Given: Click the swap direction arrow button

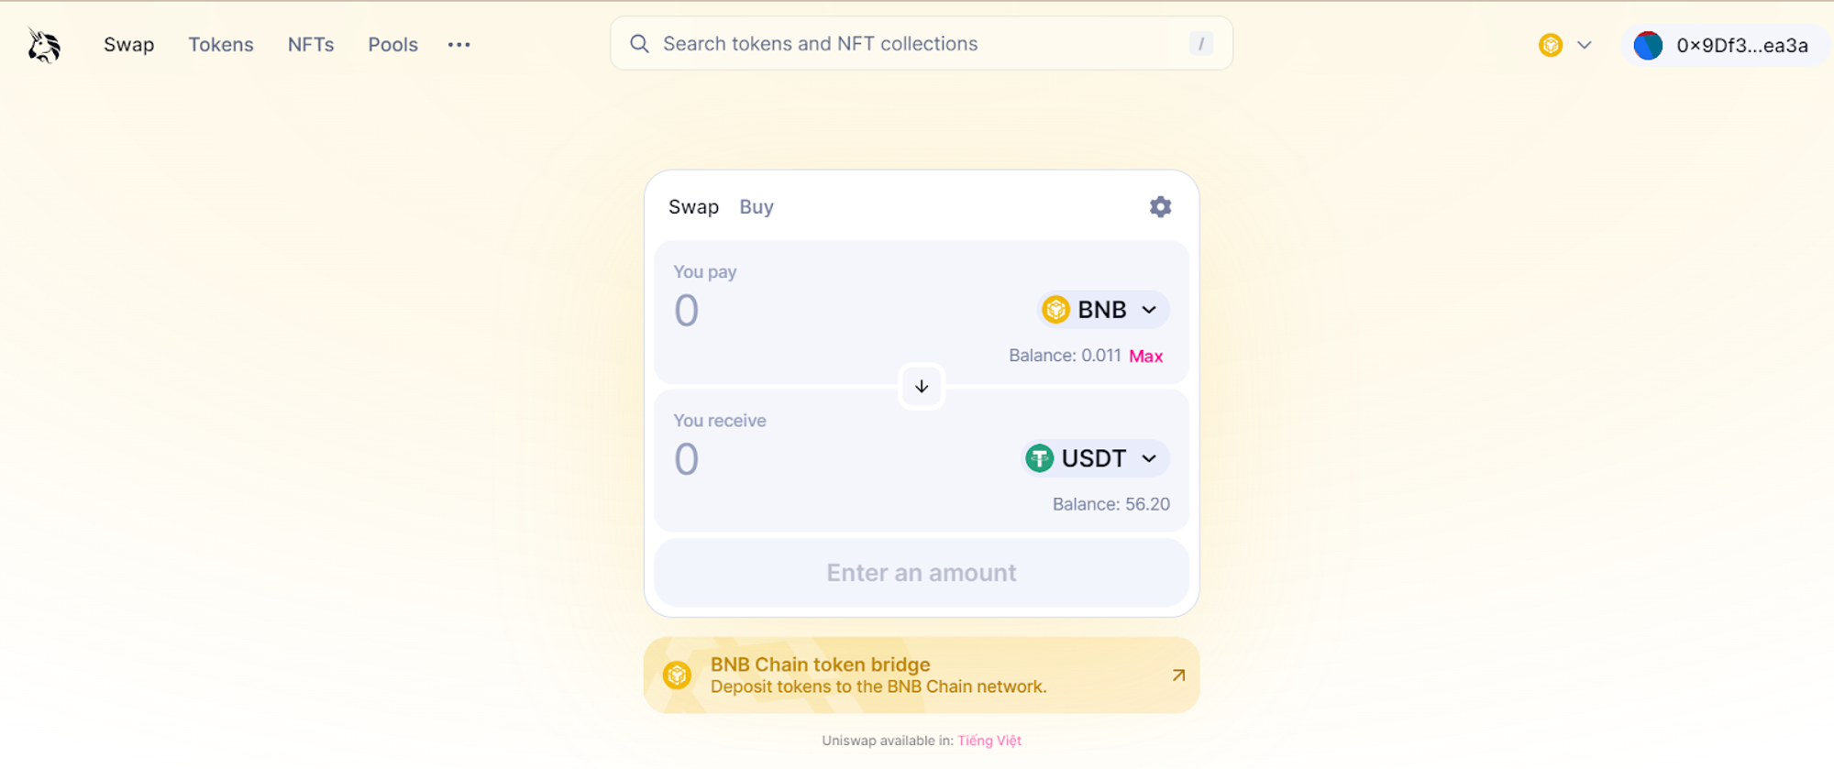Looking at the screenshot, I should [x=922, y=387].
